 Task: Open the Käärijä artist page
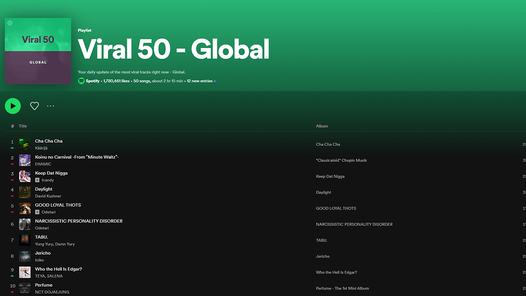tap(41, 147)
